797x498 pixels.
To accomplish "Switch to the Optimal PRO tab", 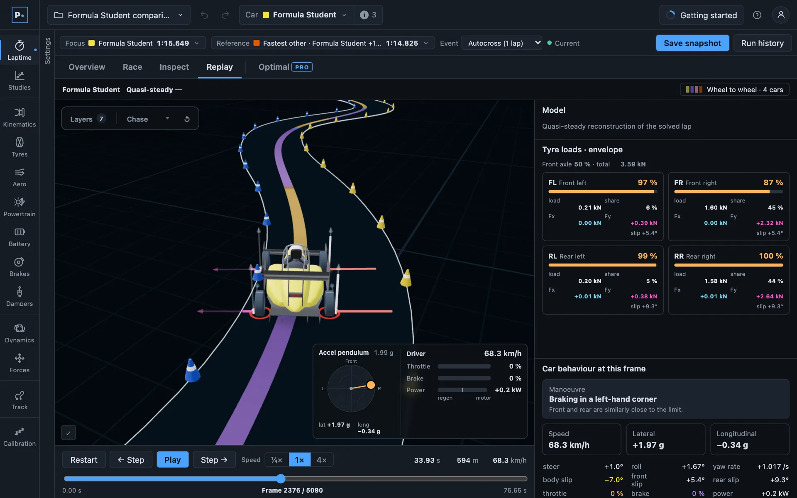I will pyautogui.click(x=285, y=67).
